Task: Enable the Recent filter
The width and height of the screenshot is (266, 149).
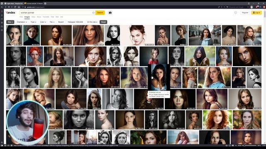Action: [x=61, y=22]
